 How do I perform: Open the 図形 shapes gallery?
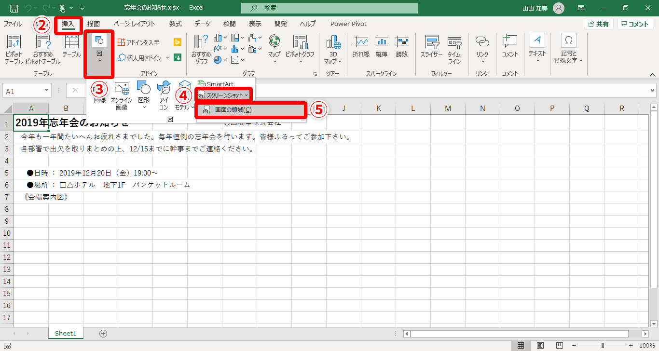144,96
